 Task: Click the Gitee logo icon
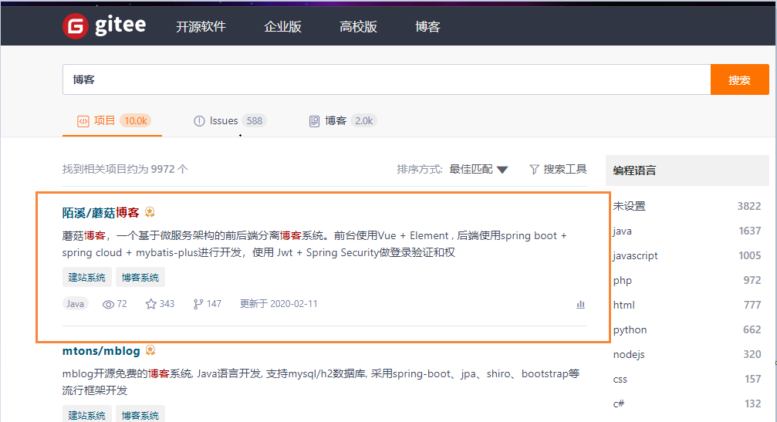click(76, 25)
